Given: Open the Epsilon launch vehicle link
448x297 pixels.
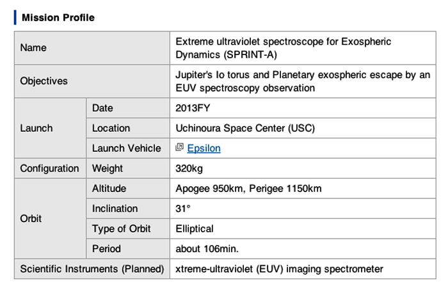Looking at the screenshot, I should pyautogui.click(x=204, y=148).
